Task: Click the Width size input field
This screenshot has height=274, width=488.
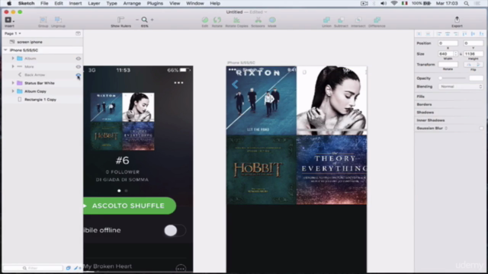Action: [x=446, y=54]
